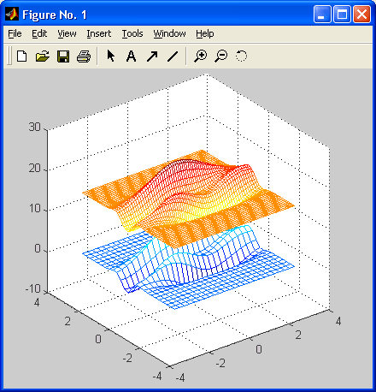Activate the Insert Line tool
The height and width of the screenshot is (392, 376).
(173, 56)
